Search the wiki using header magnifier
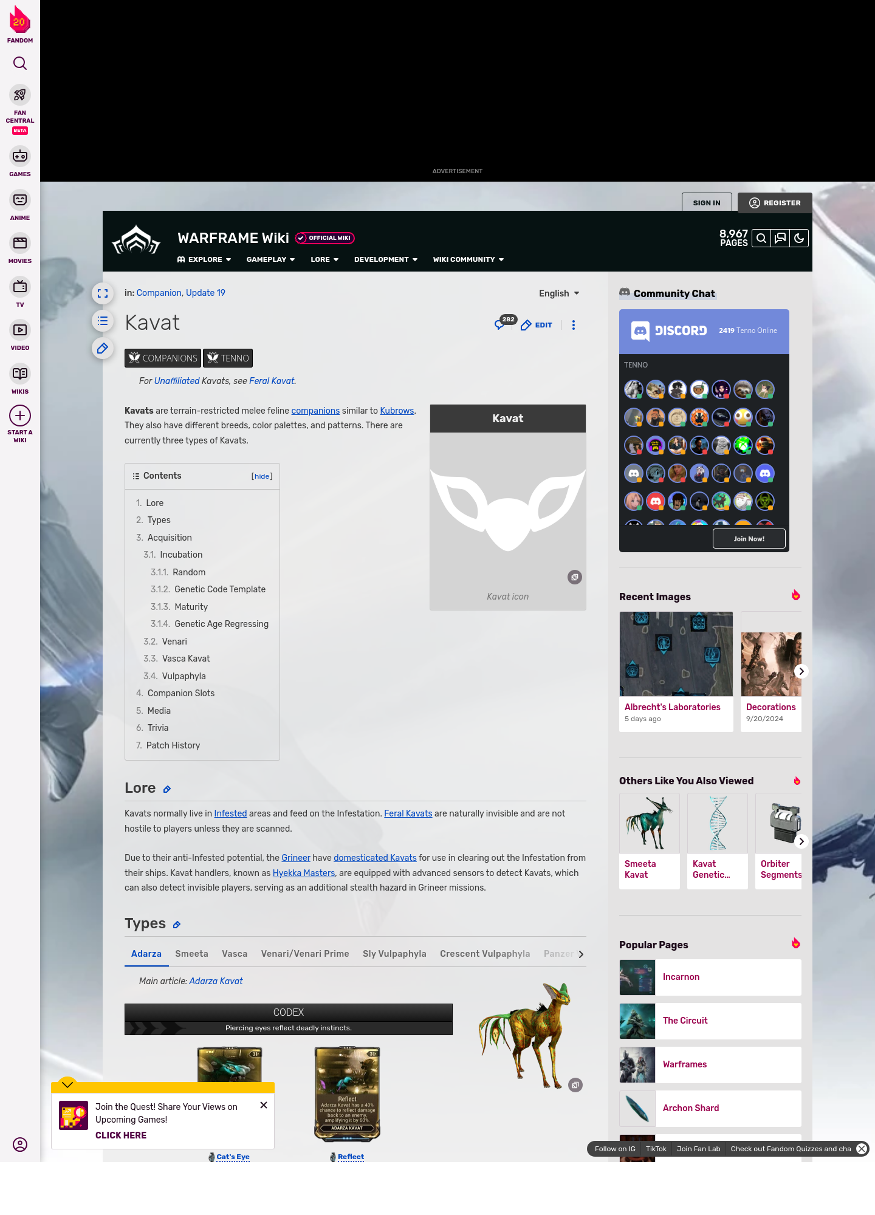This screenshot has width=875, height=1215. pos(761,238)
